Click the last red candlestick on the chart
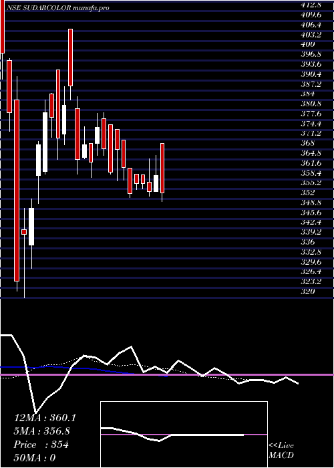Image resolution: width=334 pixels, height=468 pixels. (x=162, y=168)
